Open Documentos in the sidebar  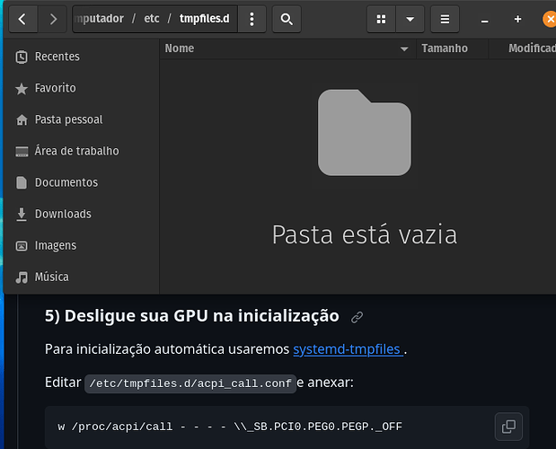(x=81, y=183)
